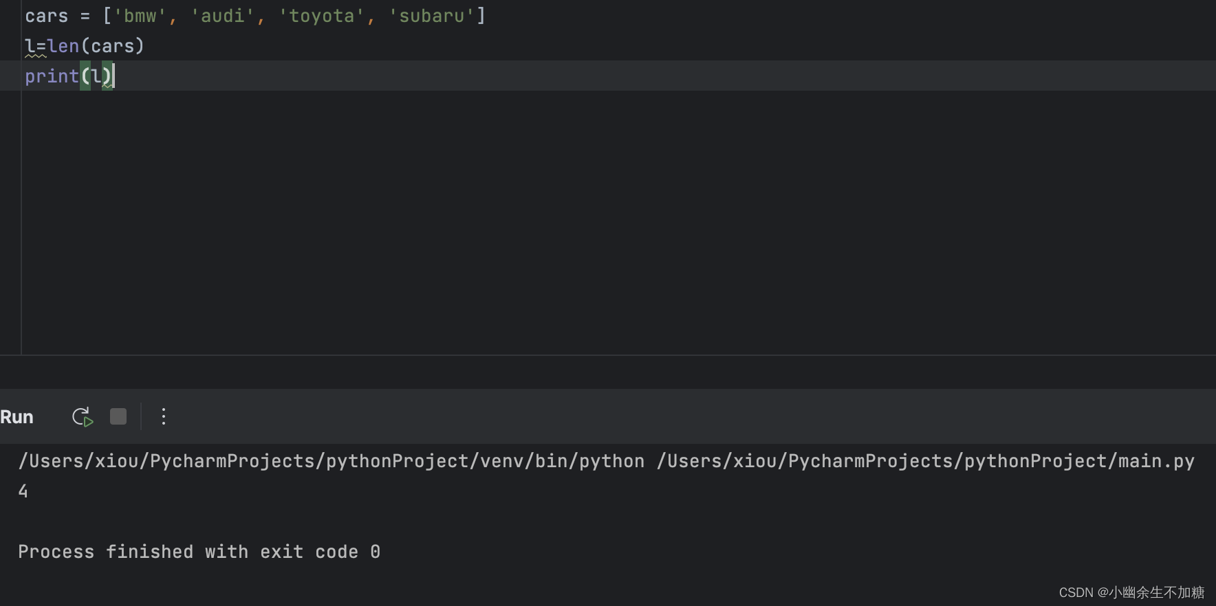Open the three-dot more options menu
1216x606 pixels.
click(x=163, y=416)
